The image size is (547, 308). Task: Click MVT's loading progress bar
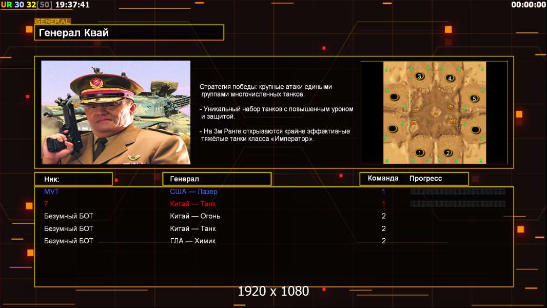coord(458,191)
